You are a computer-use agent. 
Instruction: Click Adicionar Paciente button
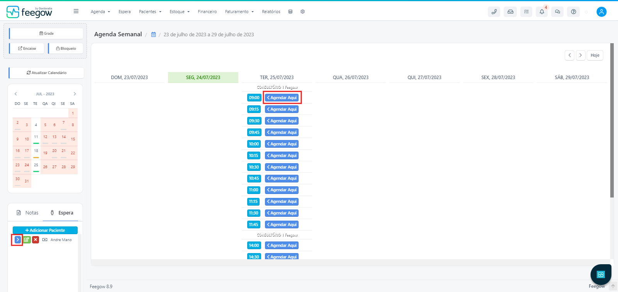click(45, 230)
